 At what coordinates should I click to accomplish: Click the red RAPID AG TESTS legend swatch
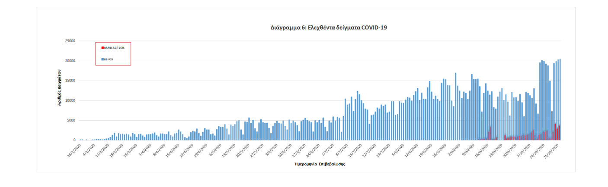click(x=102, y=48)
